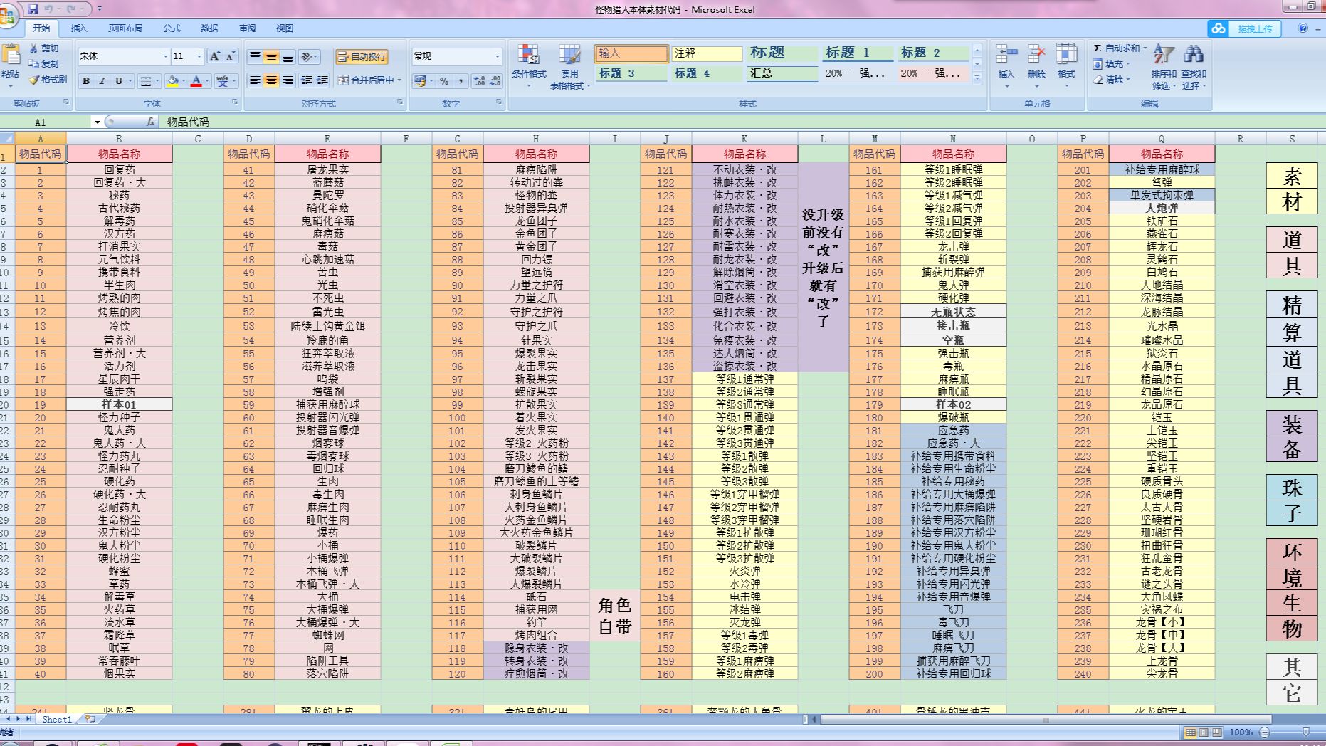
Task: Select the Sheet1 worksheet tab
Action: (57, 719)
